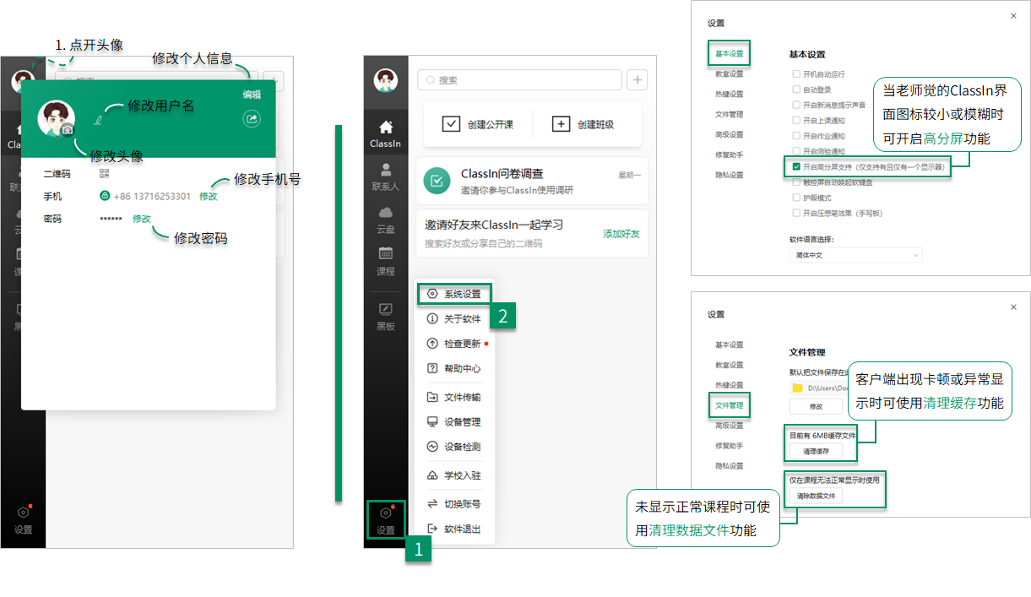Select the 热键设置 tab in the upper settings window
The height and width of the screenshot is (597, 1031).
pyautogui.click(x=730, y=94)
